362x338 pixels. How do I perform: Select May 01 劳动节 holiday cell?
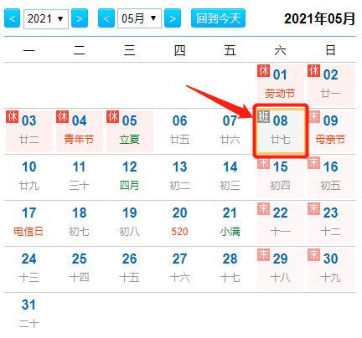tap(281, 85)
